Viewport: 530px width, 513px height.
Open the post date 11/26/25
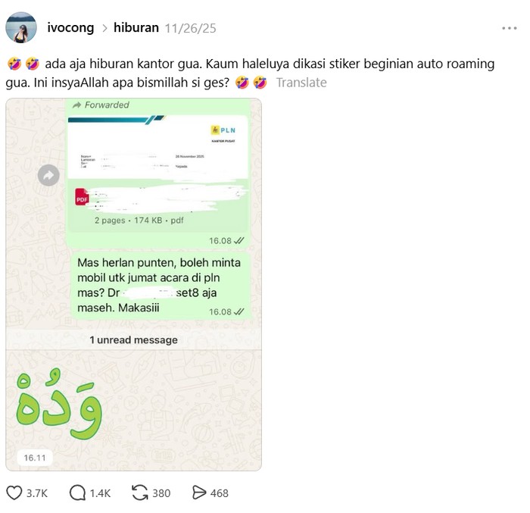(190, 28)
